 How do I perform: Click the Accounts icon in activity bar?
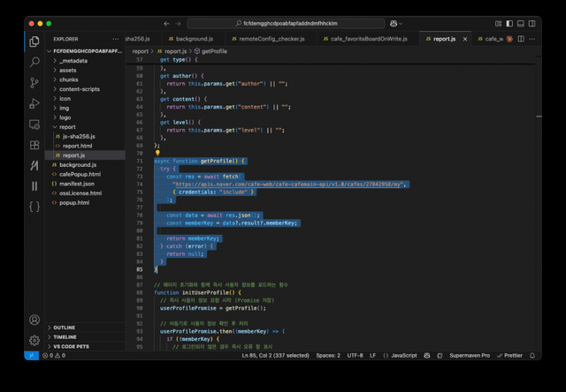tap(34, 320)
